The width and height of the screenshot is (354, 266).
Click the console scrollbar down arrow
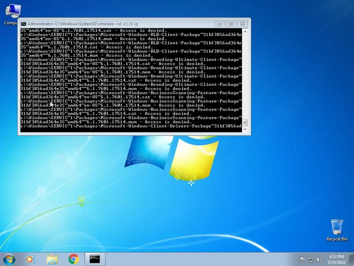245,130
